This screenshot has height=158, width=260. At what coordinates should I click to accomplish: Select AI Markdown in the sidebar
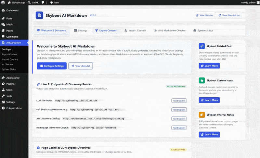point(14,43)
